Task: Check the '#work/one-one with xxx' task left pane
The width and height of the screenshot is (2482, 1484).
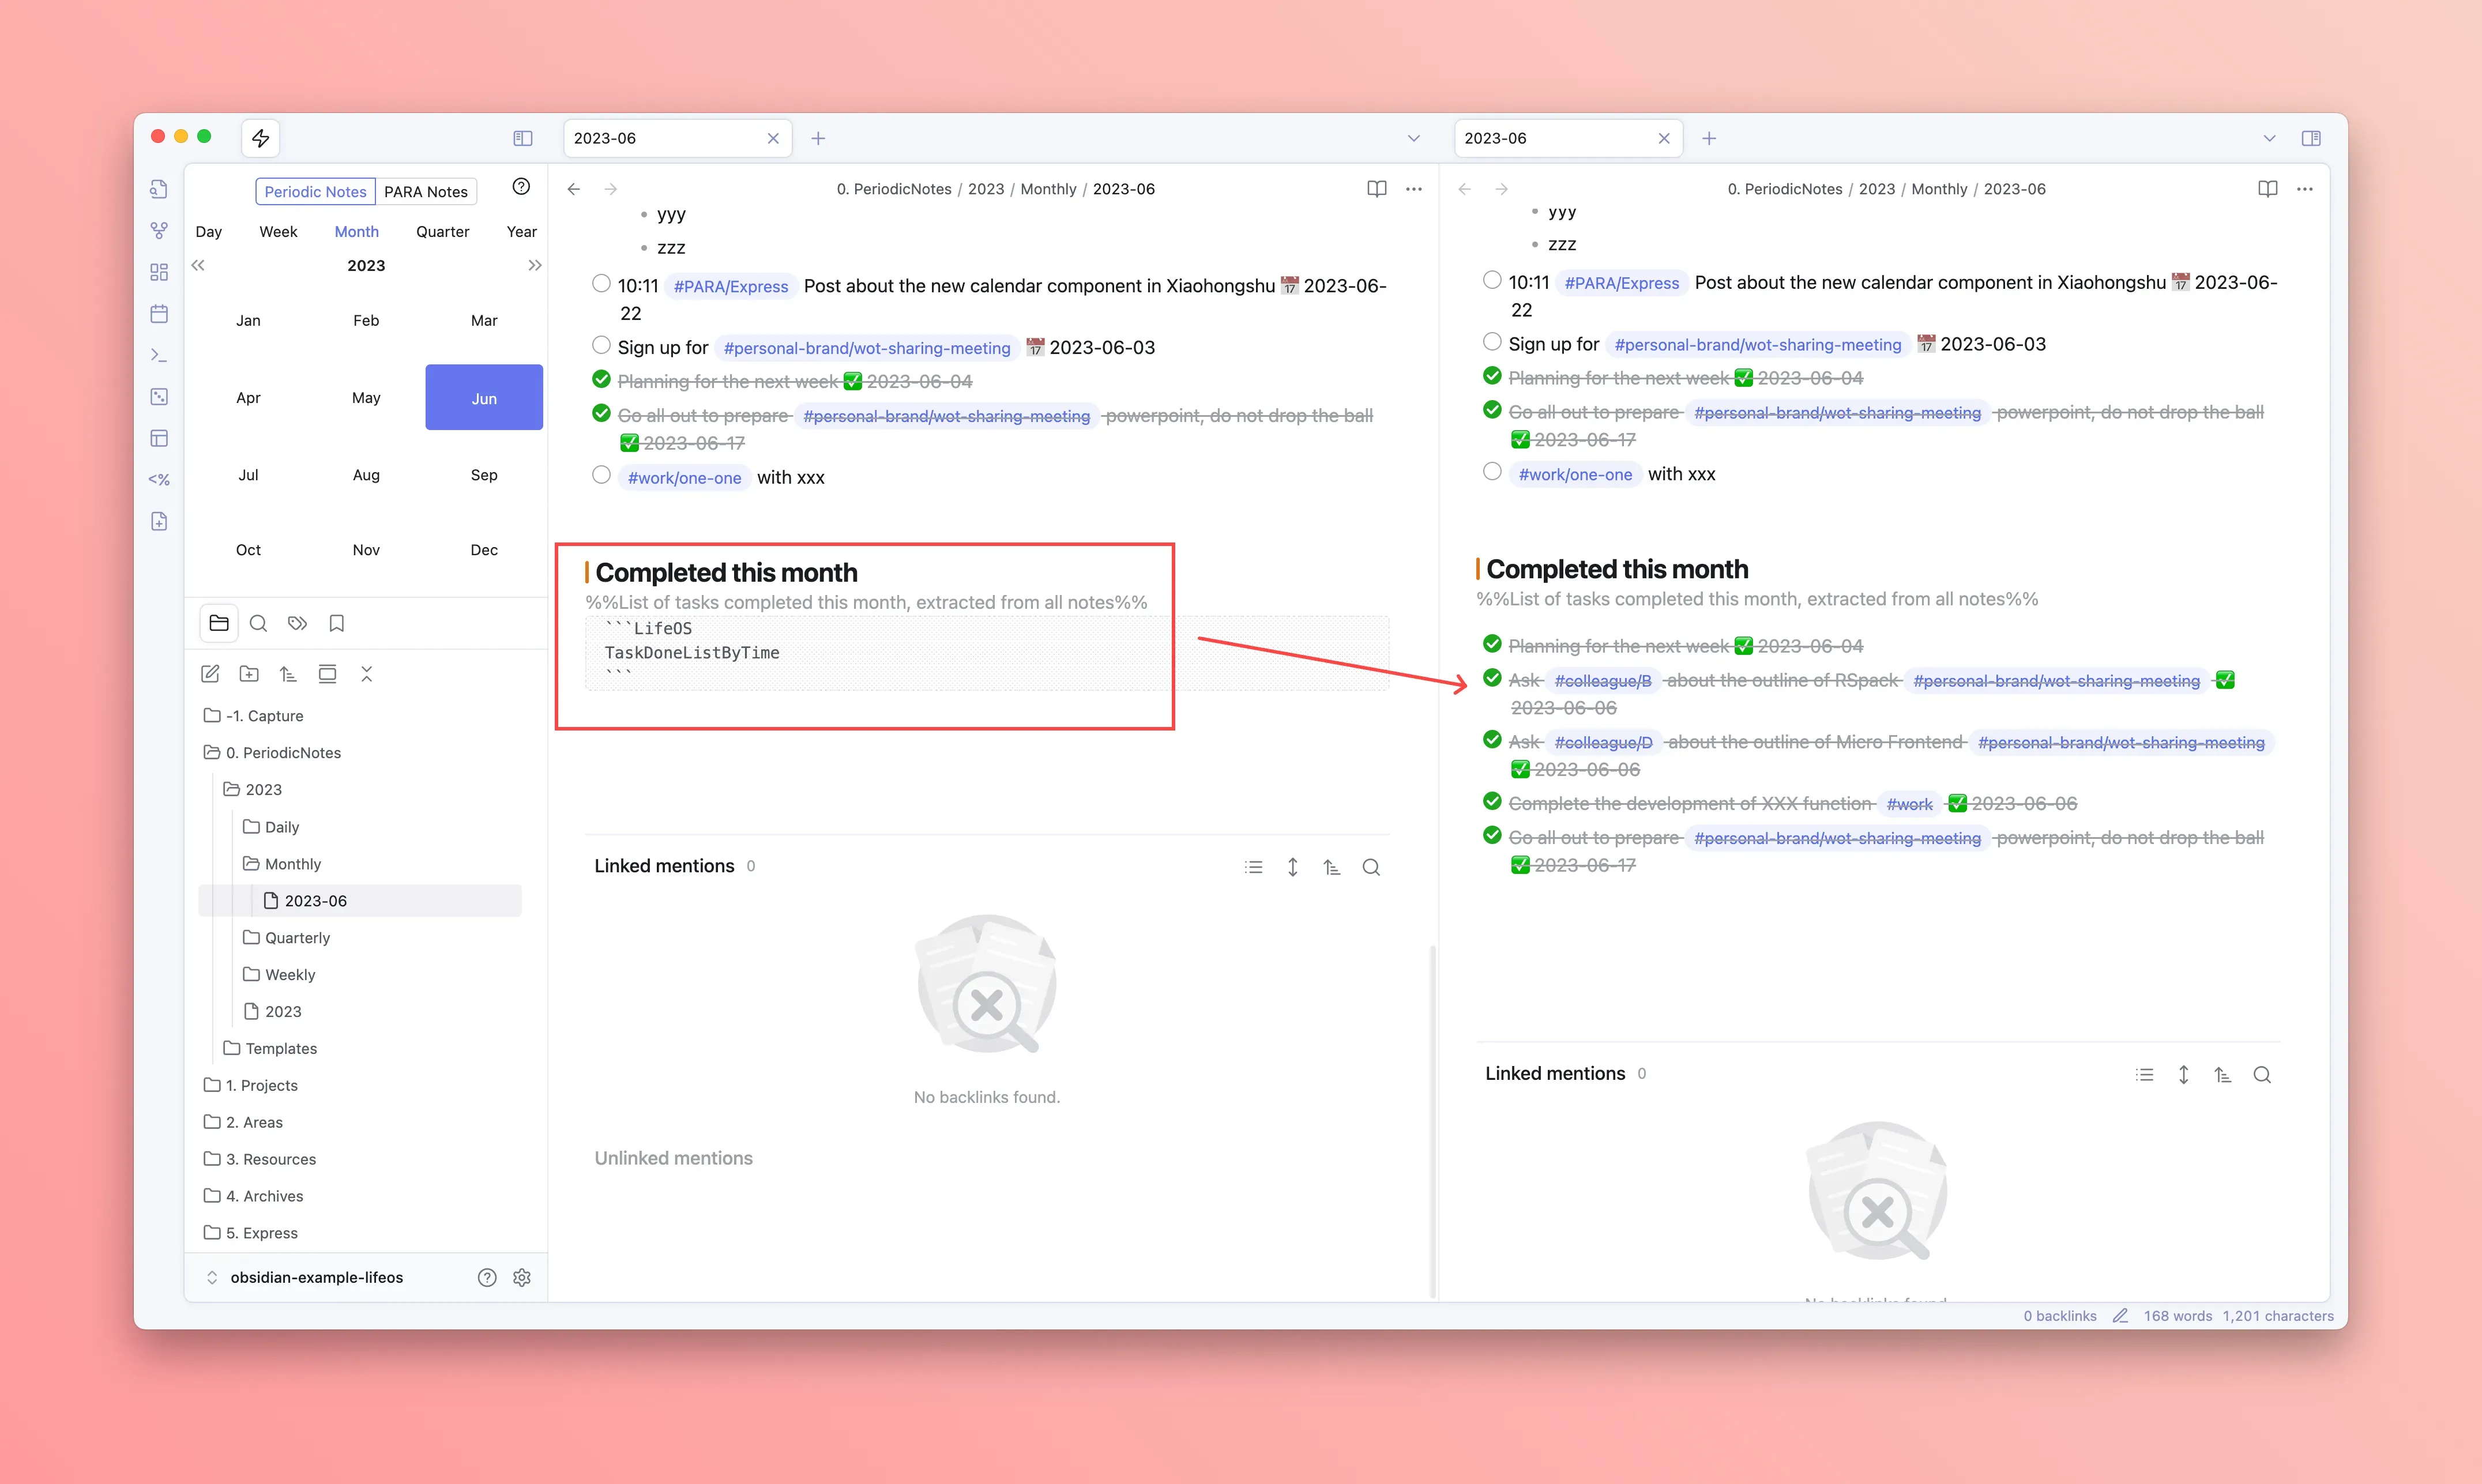Action: [601, 475]
